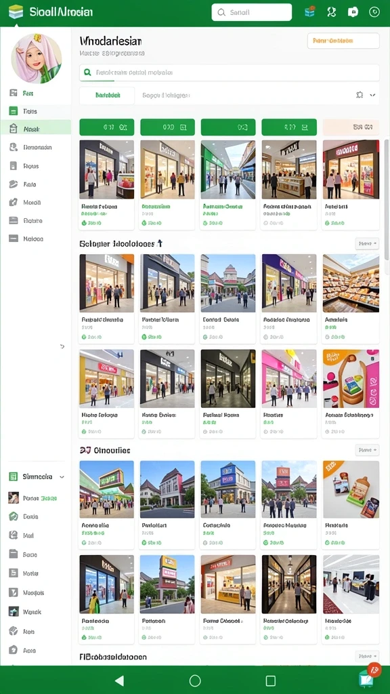Tap the Android recent apps square button
390x694 pixels.
click(x=271, y=680)
